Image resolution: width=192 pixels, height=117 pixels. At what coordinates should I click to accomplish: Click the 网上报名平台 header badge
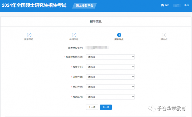tap(85, 6)
